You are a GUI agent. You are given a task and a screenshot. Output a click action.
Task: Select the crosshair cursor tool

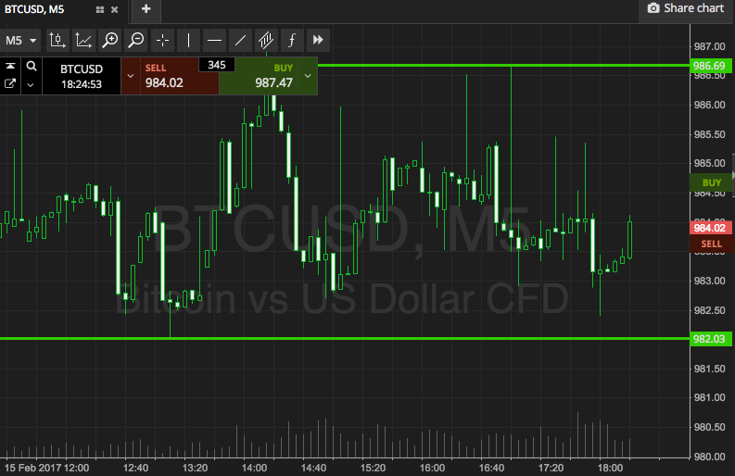[162, 40]
